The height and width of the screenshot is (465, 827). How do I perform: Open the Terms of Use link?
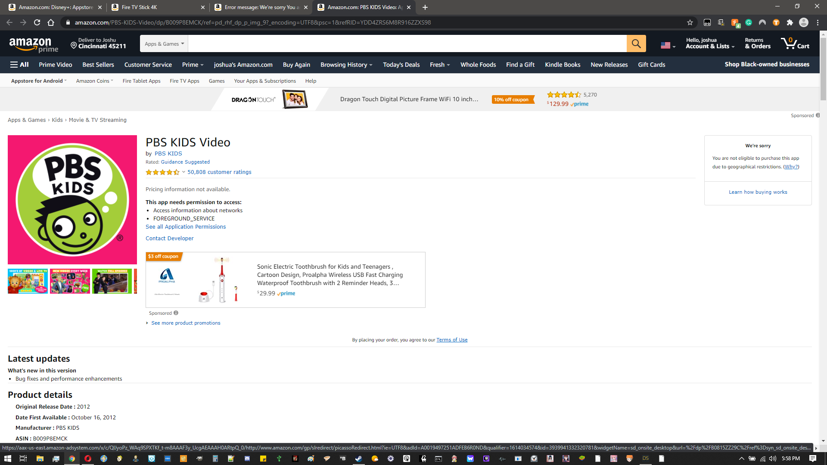point(452,340)
